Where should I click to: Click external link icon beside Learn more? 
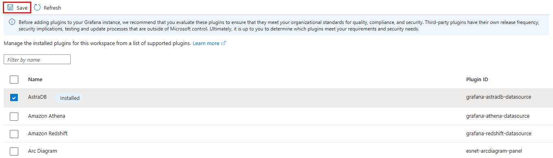point(223,43)
